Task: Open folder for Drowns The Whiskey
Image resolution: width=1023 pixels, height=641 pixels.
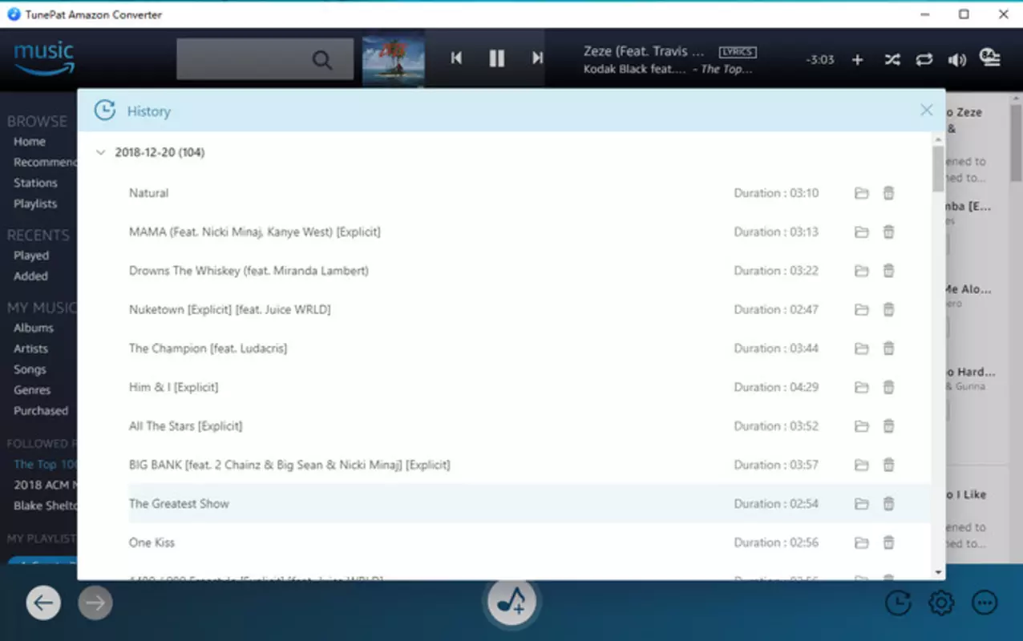Action: pos(861,271)
